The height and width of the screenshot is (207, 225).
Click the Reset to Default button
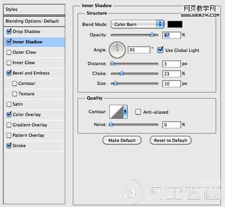[170, 140]
